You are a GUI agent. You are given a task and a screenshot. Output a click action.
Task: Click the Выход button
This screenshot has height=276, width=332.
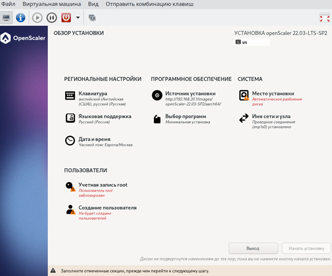click(253, 249)
